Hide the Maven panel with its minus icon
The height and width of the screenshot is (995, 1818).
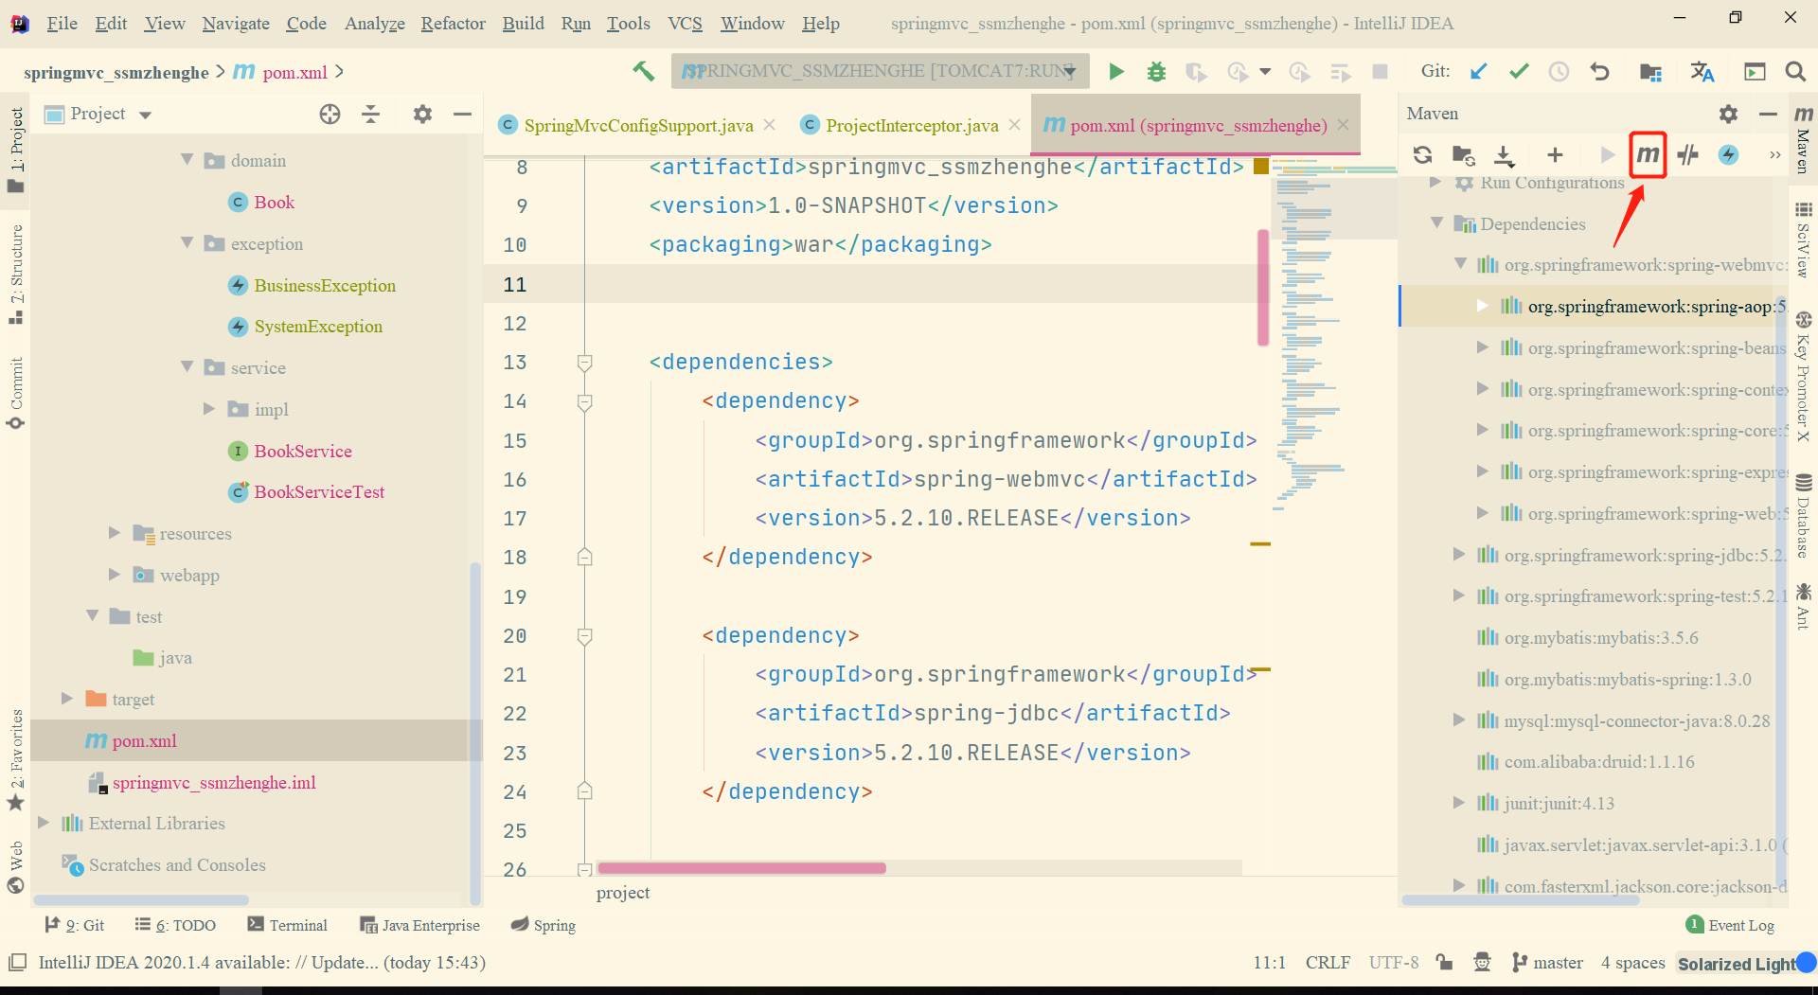[1768, 114]
